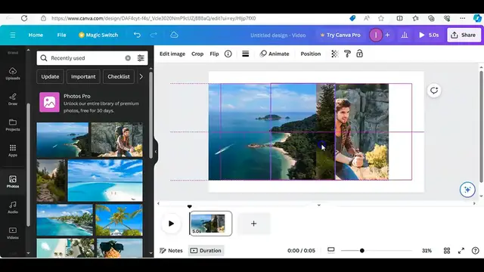Collapse the side panel handle
The image size is (484, 272).
click(x=156, y=151)
